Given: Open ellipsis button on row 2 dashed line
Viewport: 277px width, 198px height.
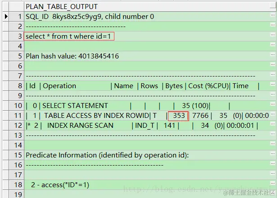Looking at the screenshot, I should [272, 25].
